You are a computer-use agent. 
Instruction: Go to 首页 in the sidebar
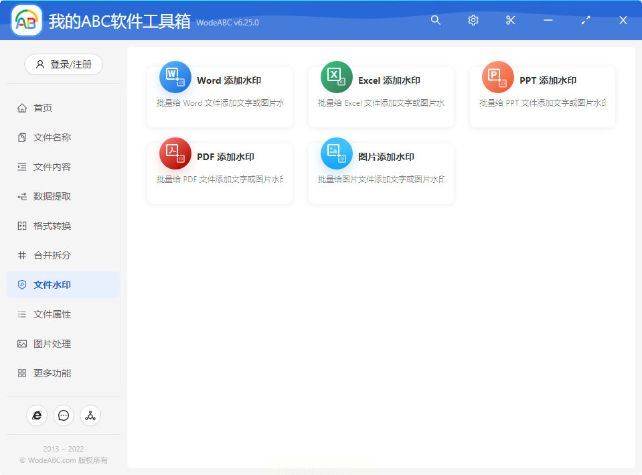coord(64,108)
